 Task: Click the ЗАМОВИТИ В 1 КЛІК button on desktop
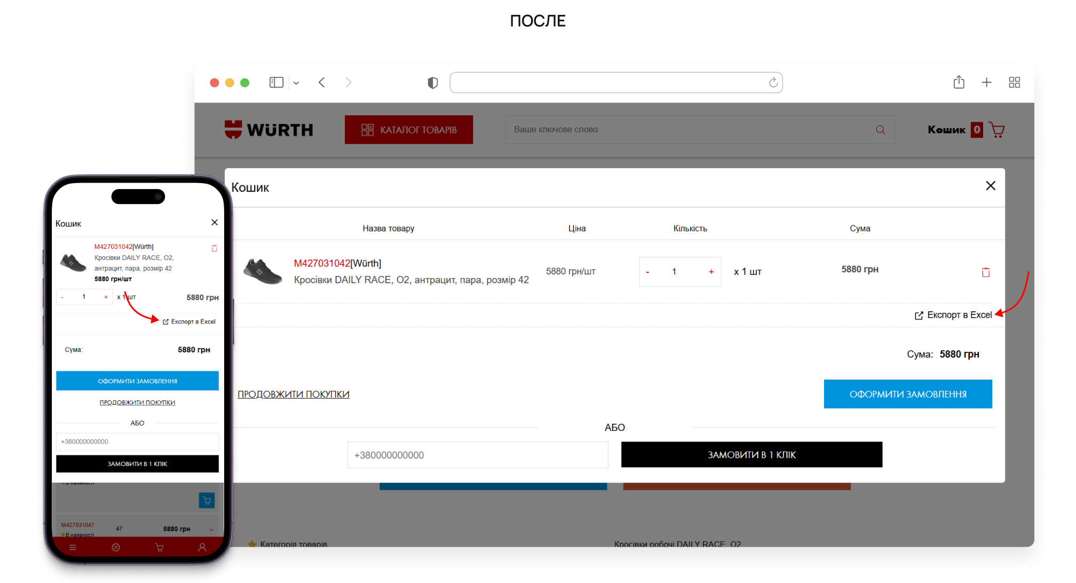[751, 454]
